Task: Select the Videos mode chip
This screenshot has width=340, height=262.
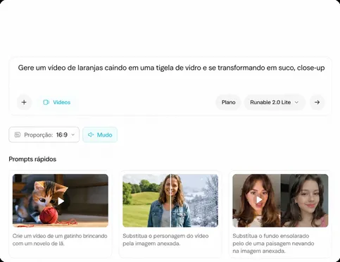Action: pos(57,102)
